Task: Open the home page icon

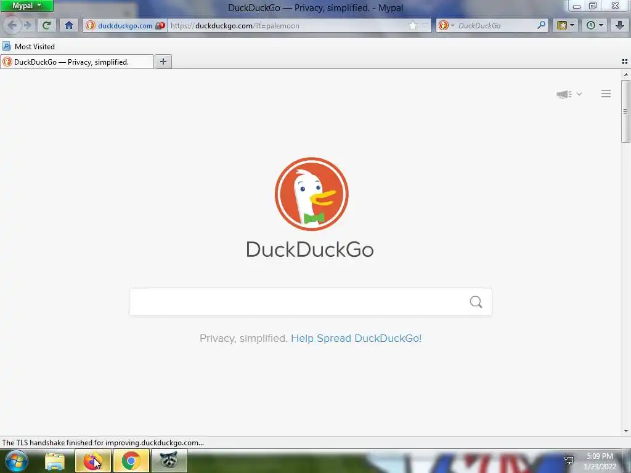Action: pyautogui.click(x=69, y=25)
